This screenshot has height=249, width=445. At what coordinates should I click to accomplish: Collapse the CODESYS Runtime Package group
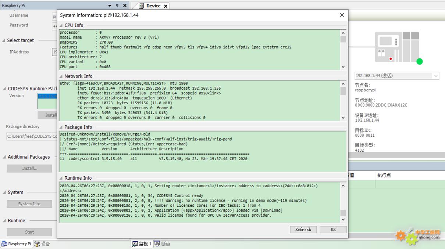point(4,89)
